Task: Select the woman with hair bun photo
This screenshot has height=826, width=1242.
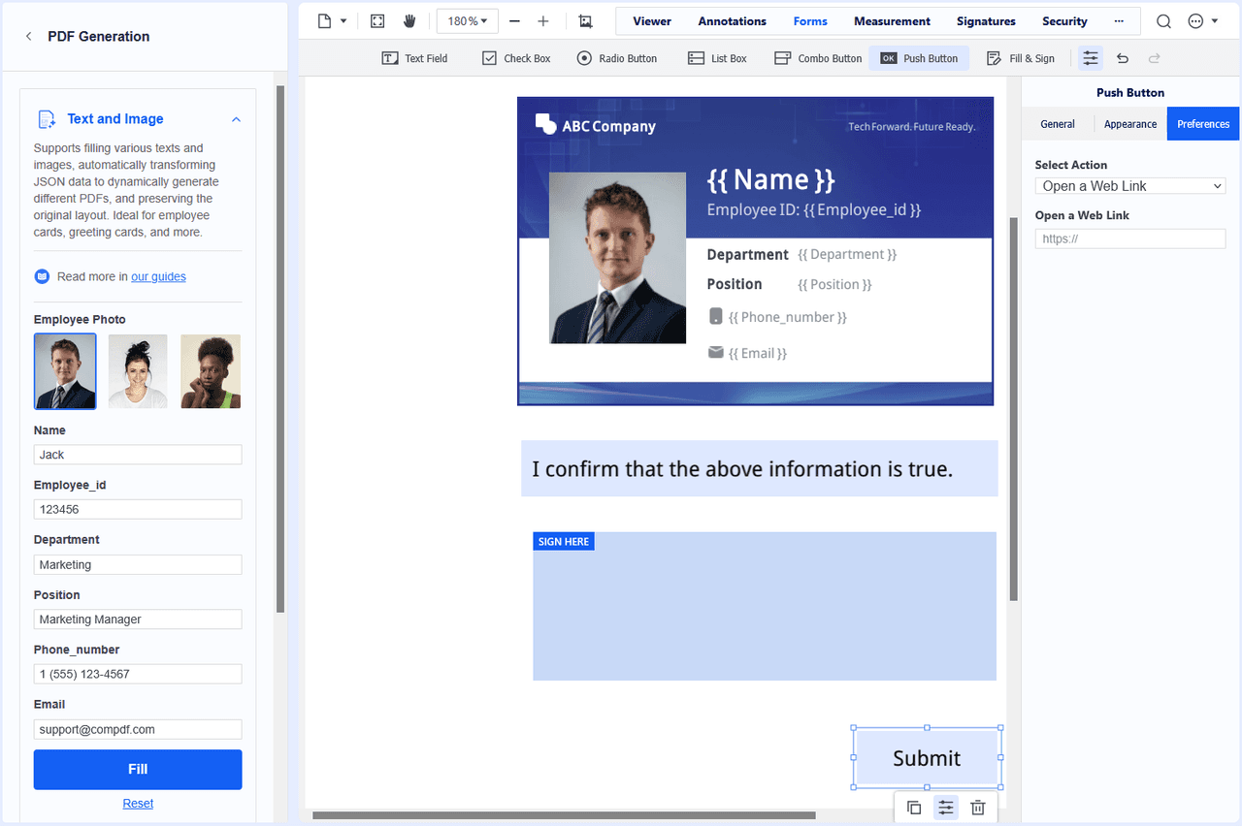Action: click(x=138, y=371)
